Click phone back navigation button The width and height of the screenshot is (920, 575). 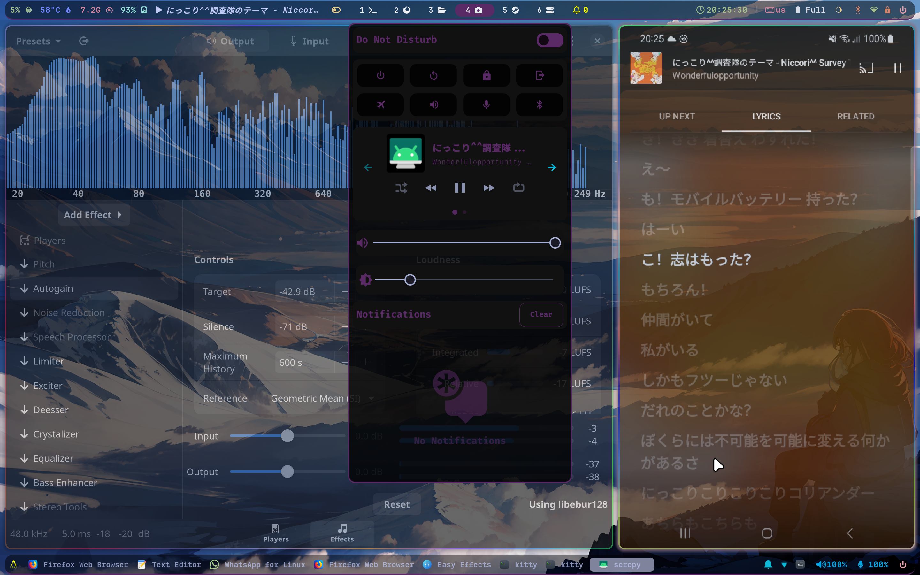click(850, 533)
